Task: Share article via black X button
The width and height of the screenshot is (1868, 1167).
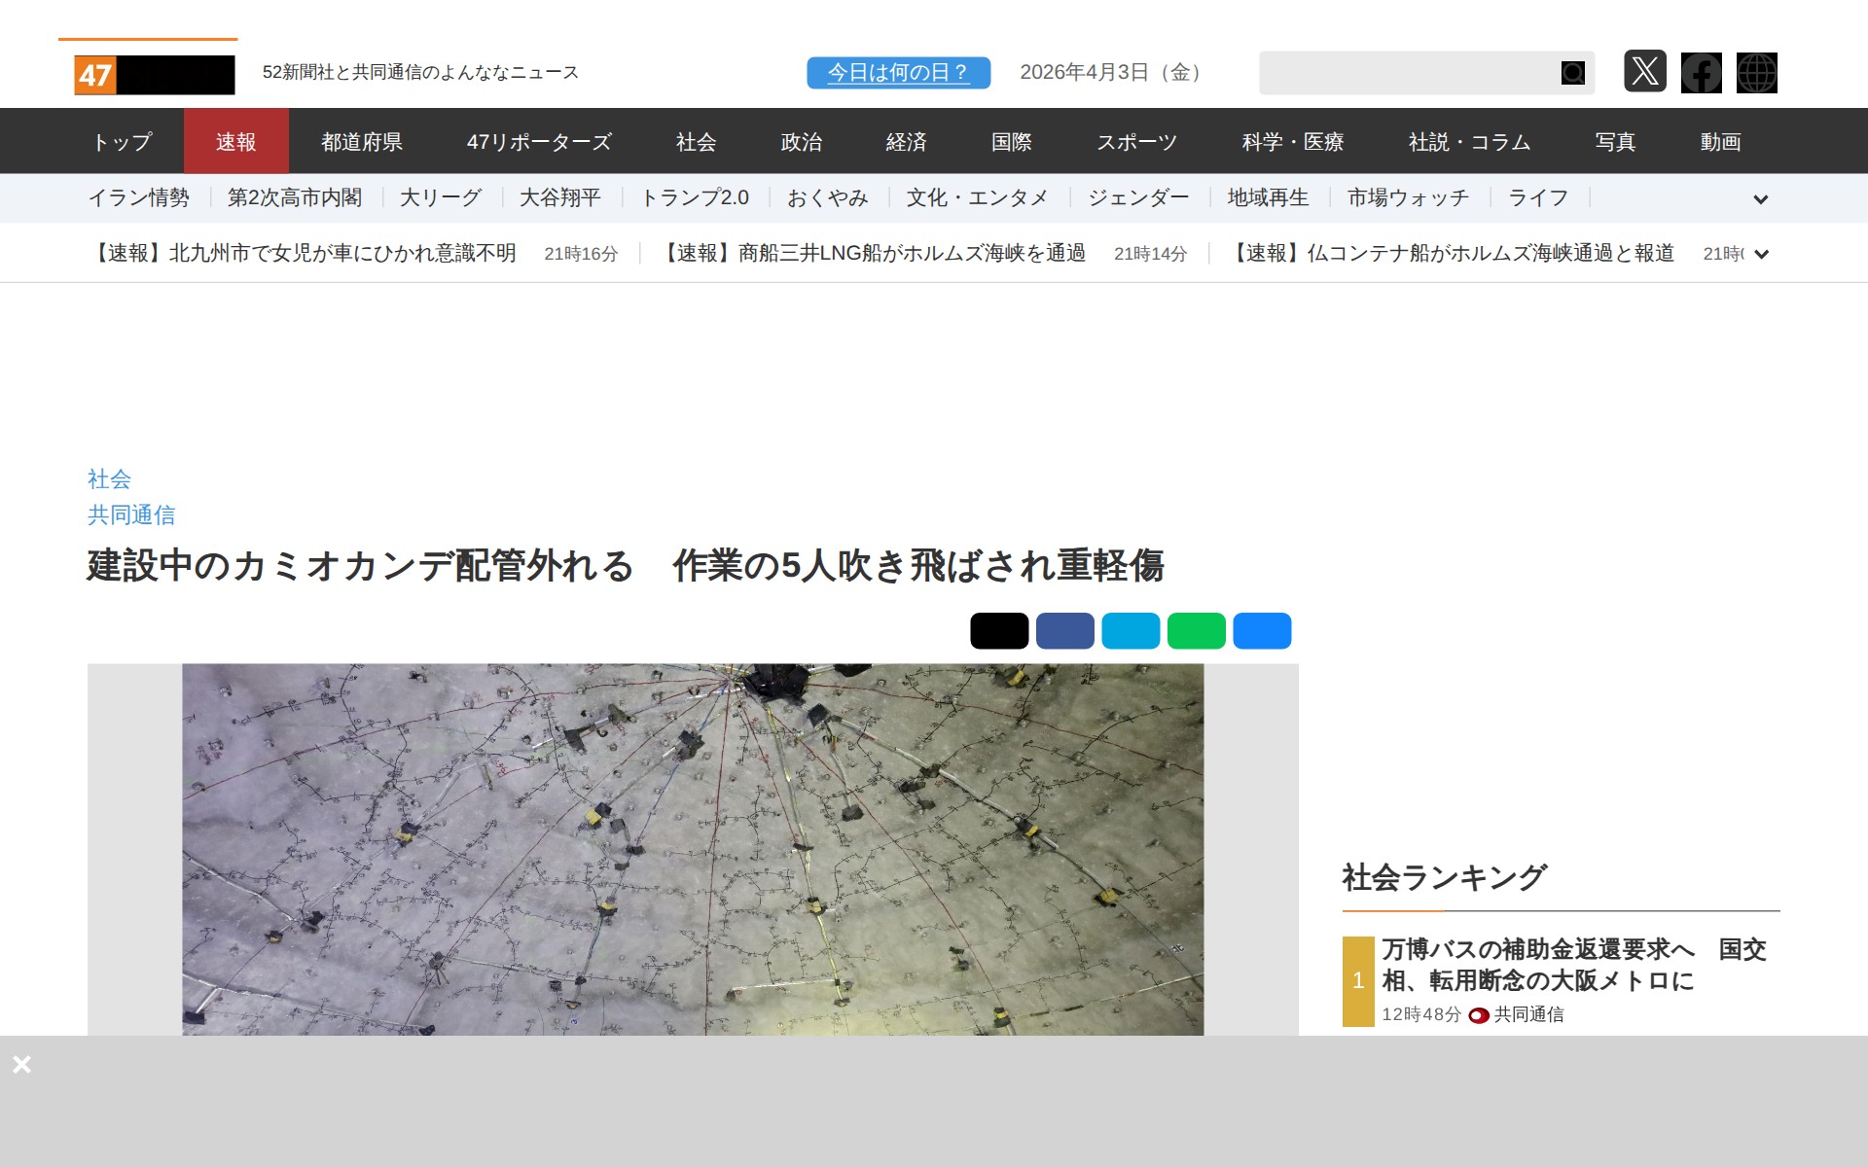Action: click(x=998, y=630)
